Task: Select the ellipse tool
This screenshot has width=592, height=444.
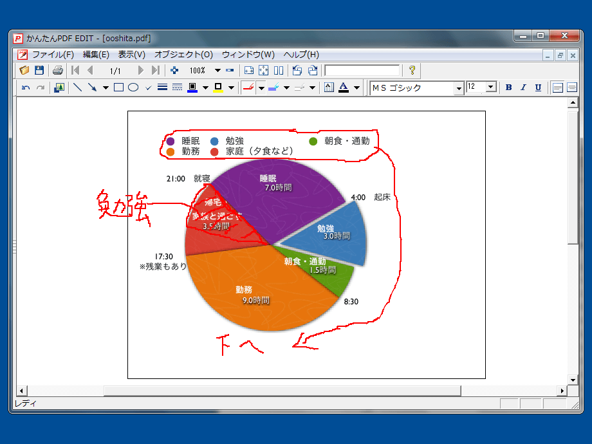Action: (133, 88)
